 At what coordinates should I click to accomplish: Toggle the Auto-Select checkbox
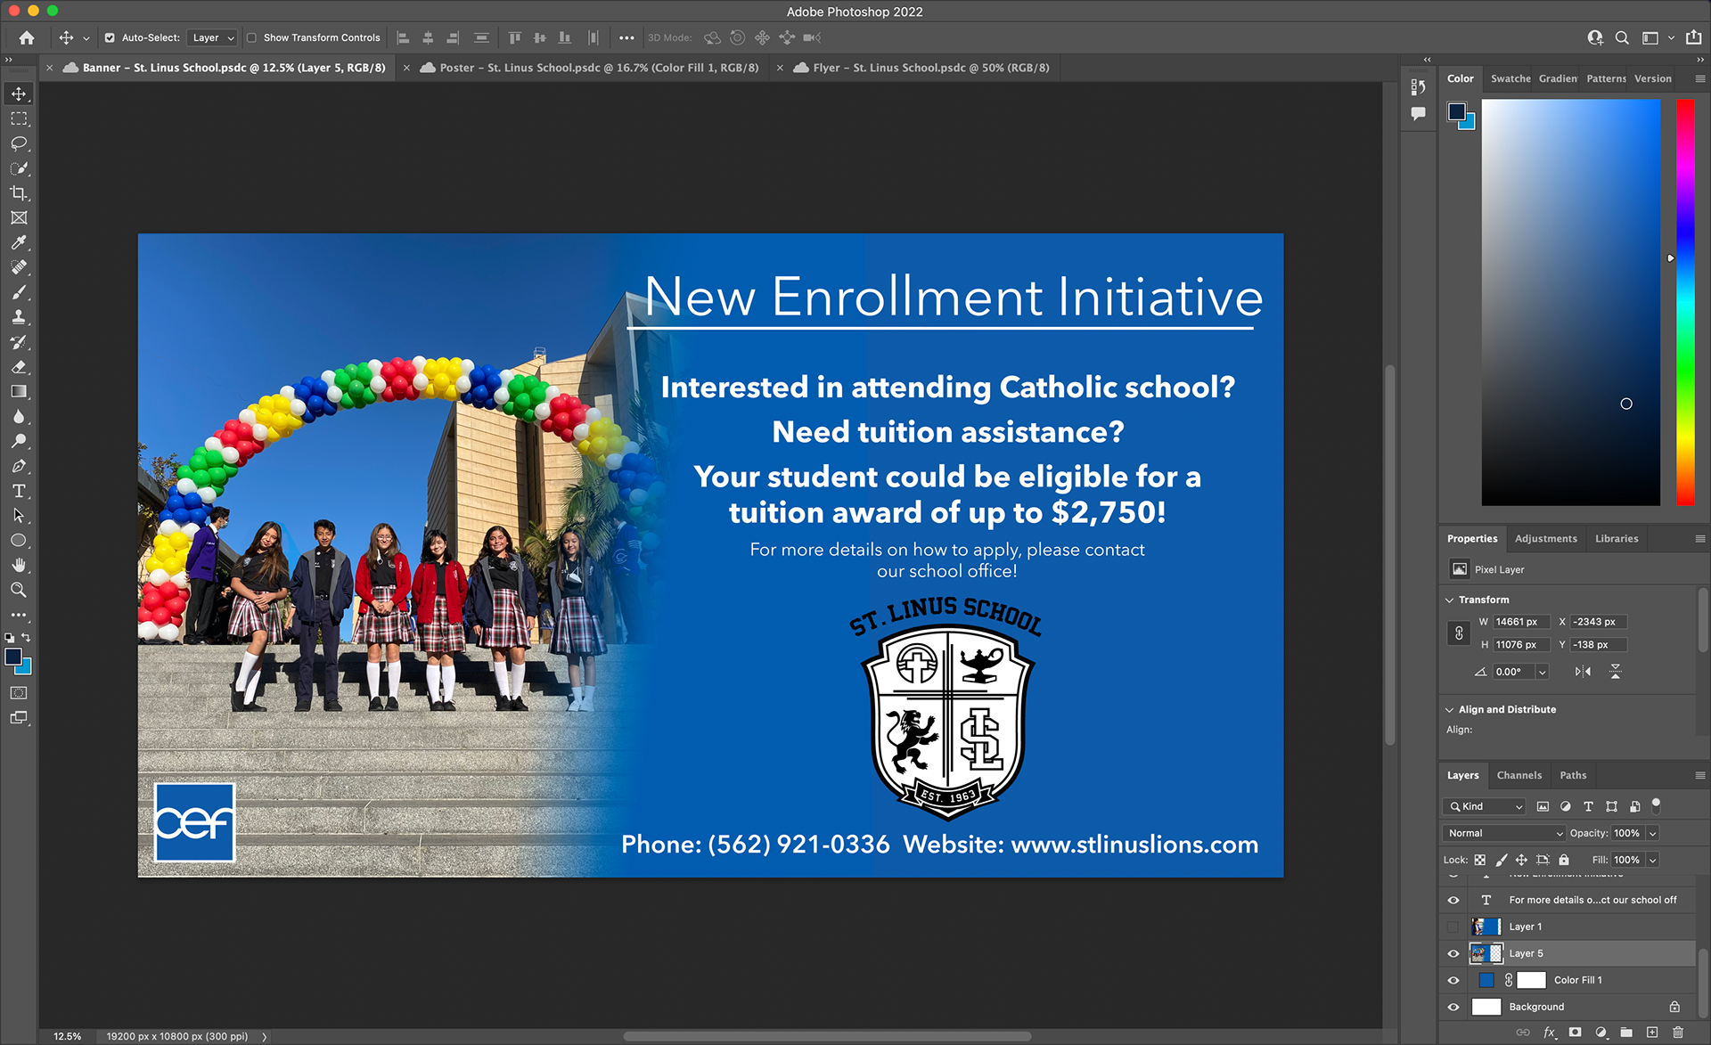pos(110,37)
